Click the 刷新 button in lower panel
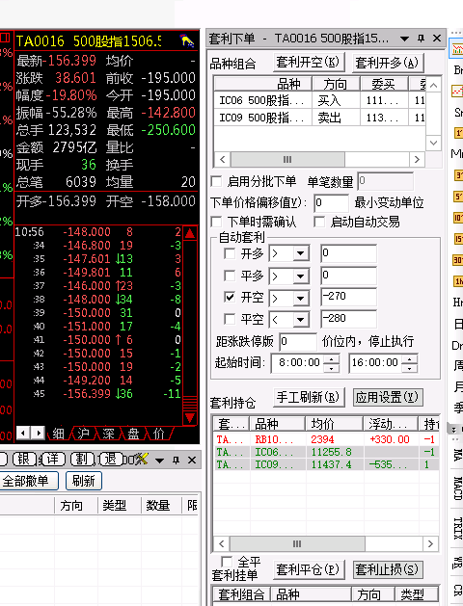Image resolution: width=463 pixels, height=606 pixels. coord(84,481)
